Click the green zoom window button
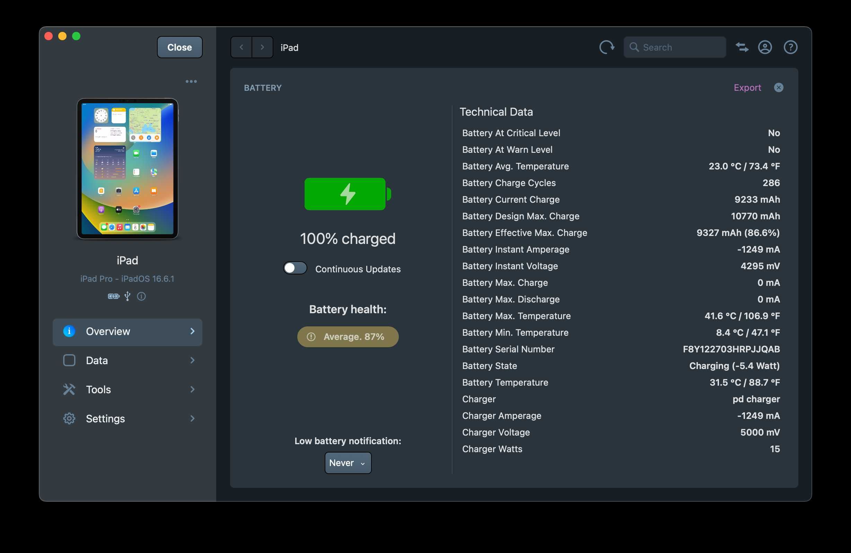This screenshot has width=851, height=553. pos(76,36)
